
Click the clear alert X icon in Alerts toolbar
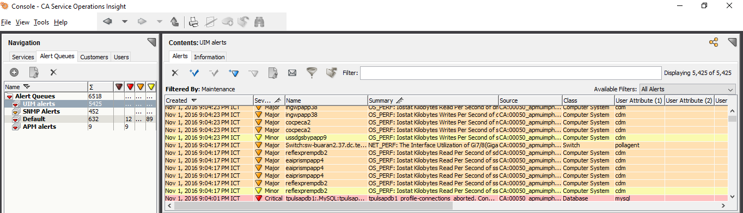click(x=175, y=73)
